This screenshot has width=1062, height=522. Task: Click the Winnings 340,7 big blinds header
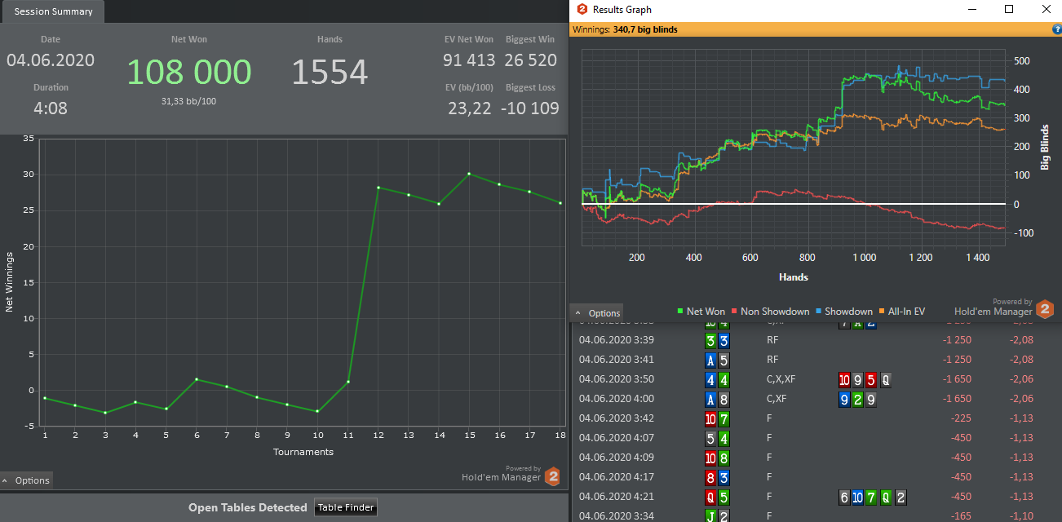pyautogui.click(x=625, y=29)
